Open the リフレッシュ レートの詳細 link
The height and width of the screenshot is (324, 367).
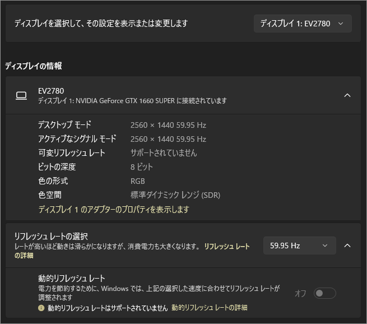point(226,246)
